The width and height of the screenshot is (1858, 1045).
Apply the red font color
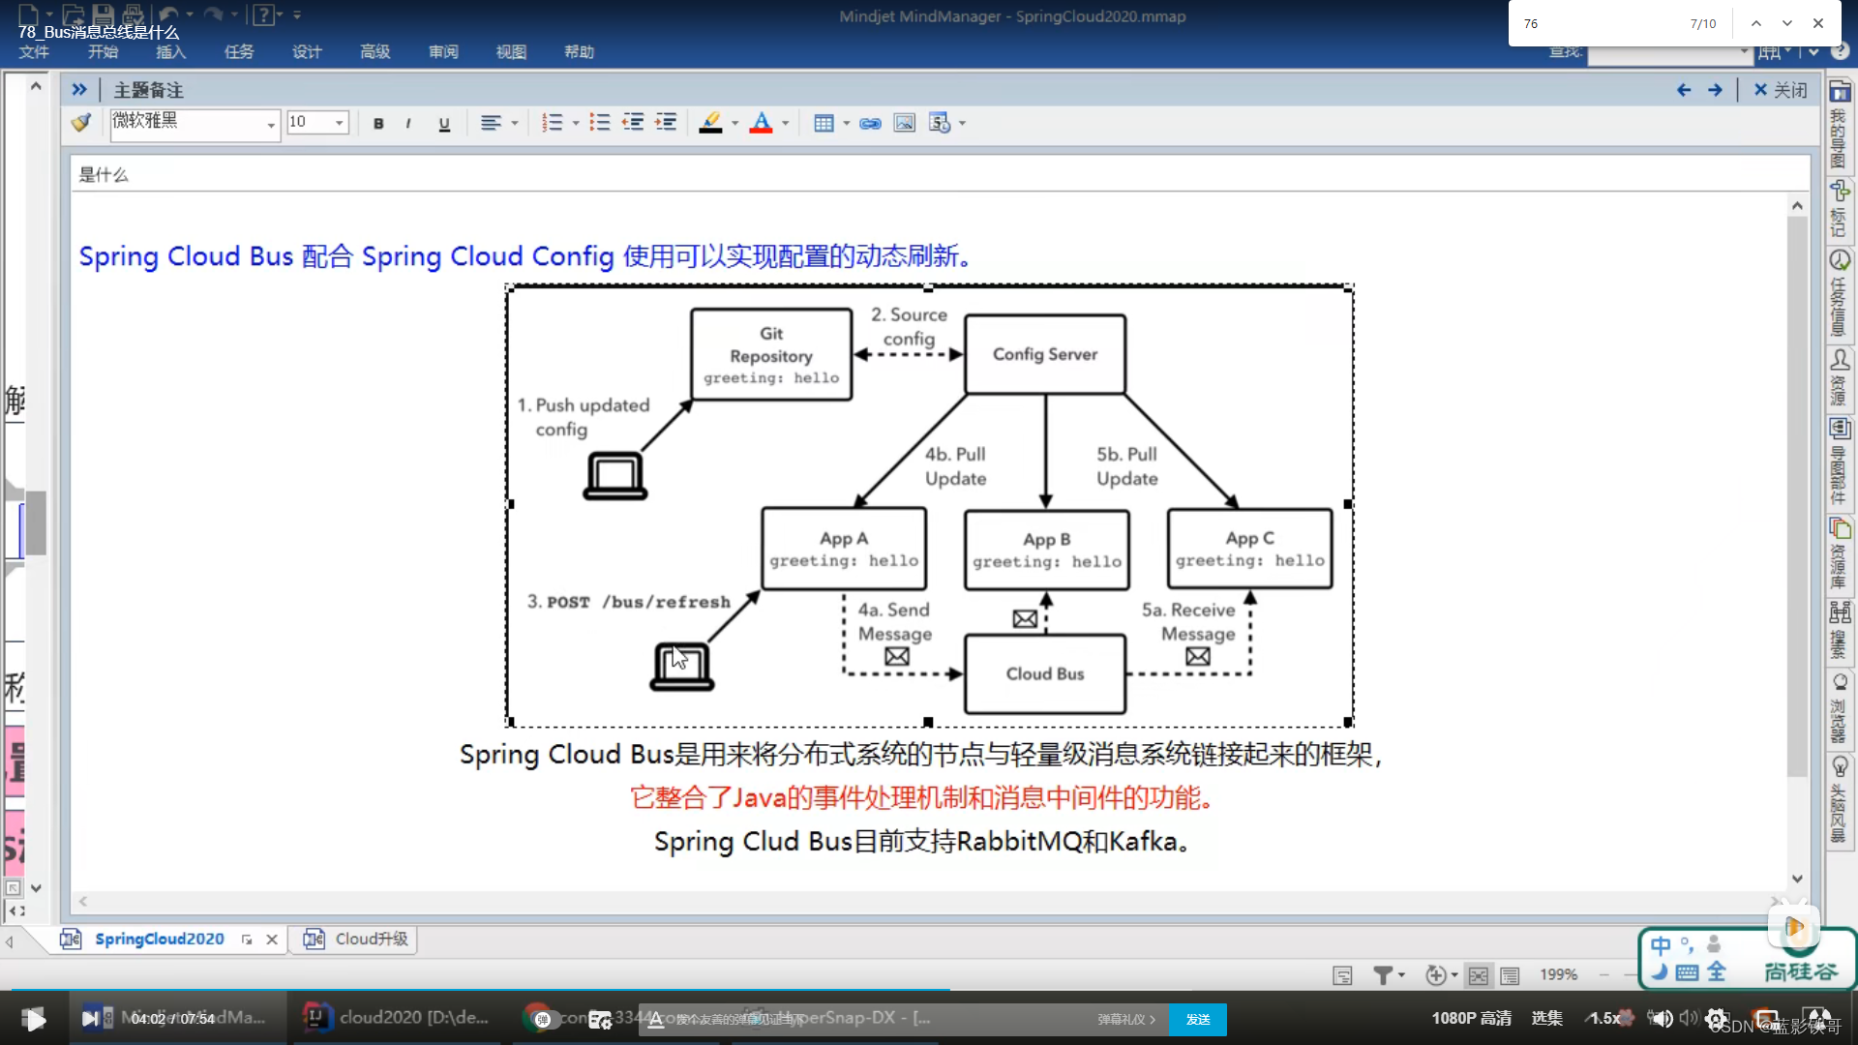click(x=762, y=123)
